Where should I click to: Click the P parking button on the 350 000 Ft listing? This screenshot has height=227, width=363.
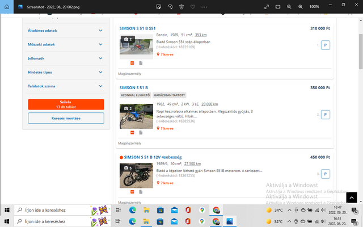[x=325, y=115]
